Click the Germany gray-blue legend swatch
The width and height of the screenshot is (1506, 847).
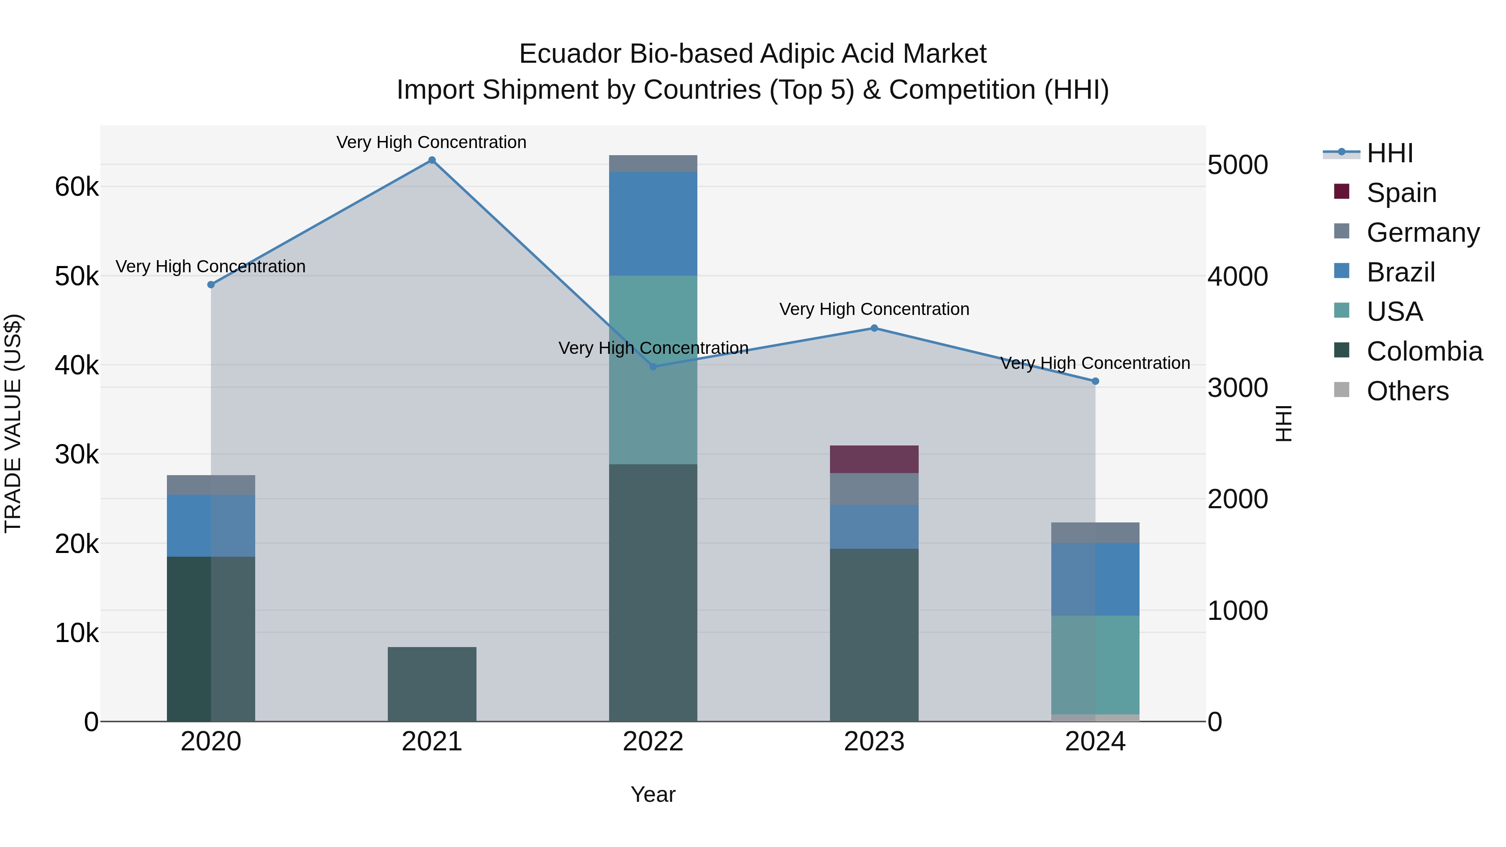click(1342, 231)
